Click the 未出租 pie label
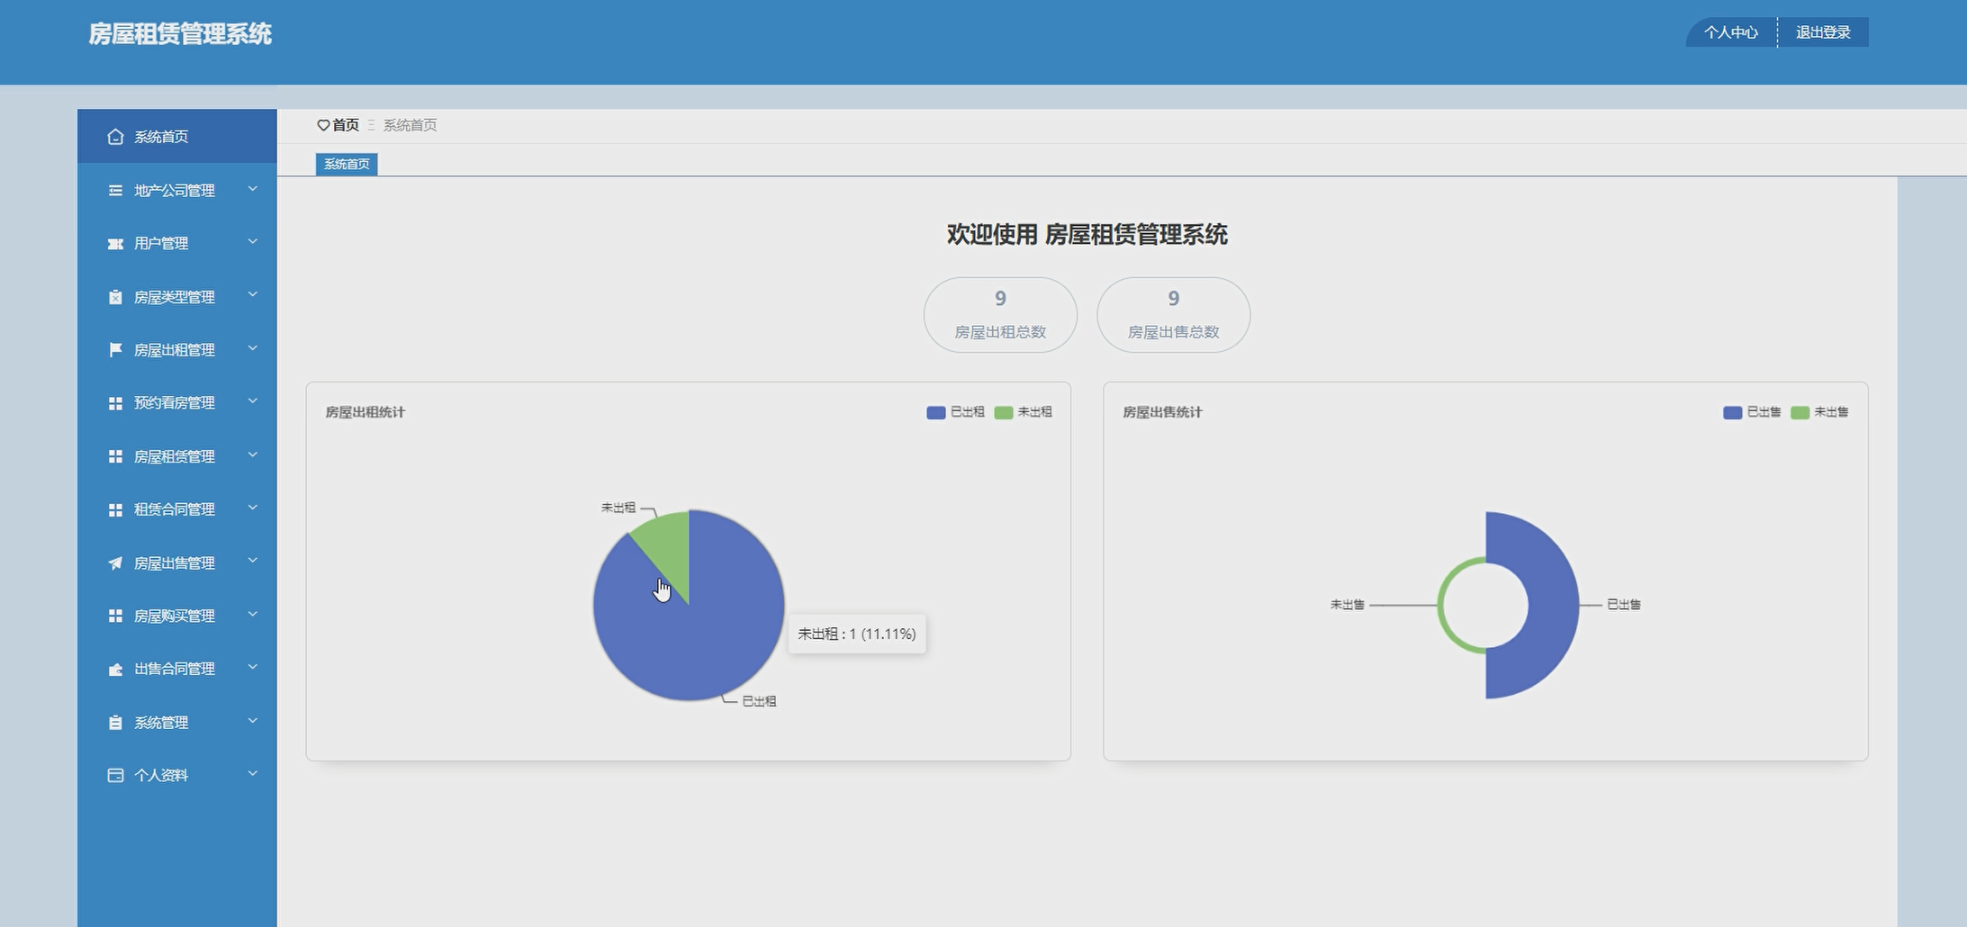Screen dimensions: 1967x927 (x=618, y=508)
